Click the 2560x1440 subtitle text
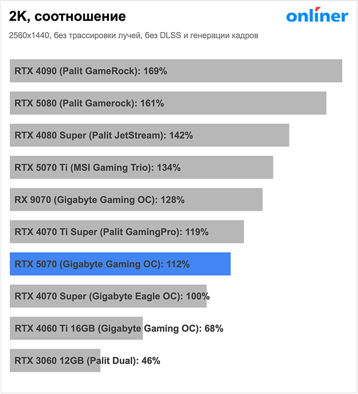The height and width of the screenshot is (394, 358). point(133,36)
